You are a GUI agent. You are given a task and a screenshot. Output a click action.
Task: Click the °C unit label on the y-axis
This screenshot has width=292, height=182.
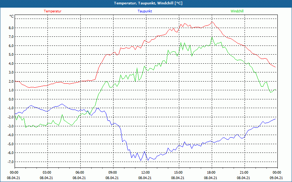click(x=12, y=16)
